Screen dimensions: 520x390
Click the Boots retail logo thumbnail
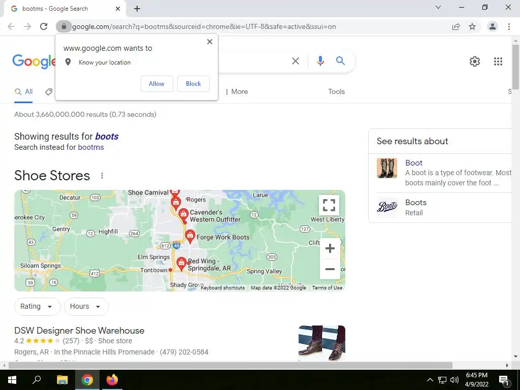coord(386,207)
